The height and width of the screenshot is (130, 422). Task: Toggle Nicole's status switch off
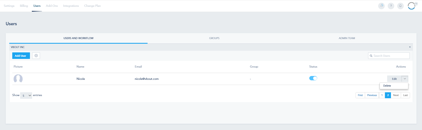click(x=313, y=78)
